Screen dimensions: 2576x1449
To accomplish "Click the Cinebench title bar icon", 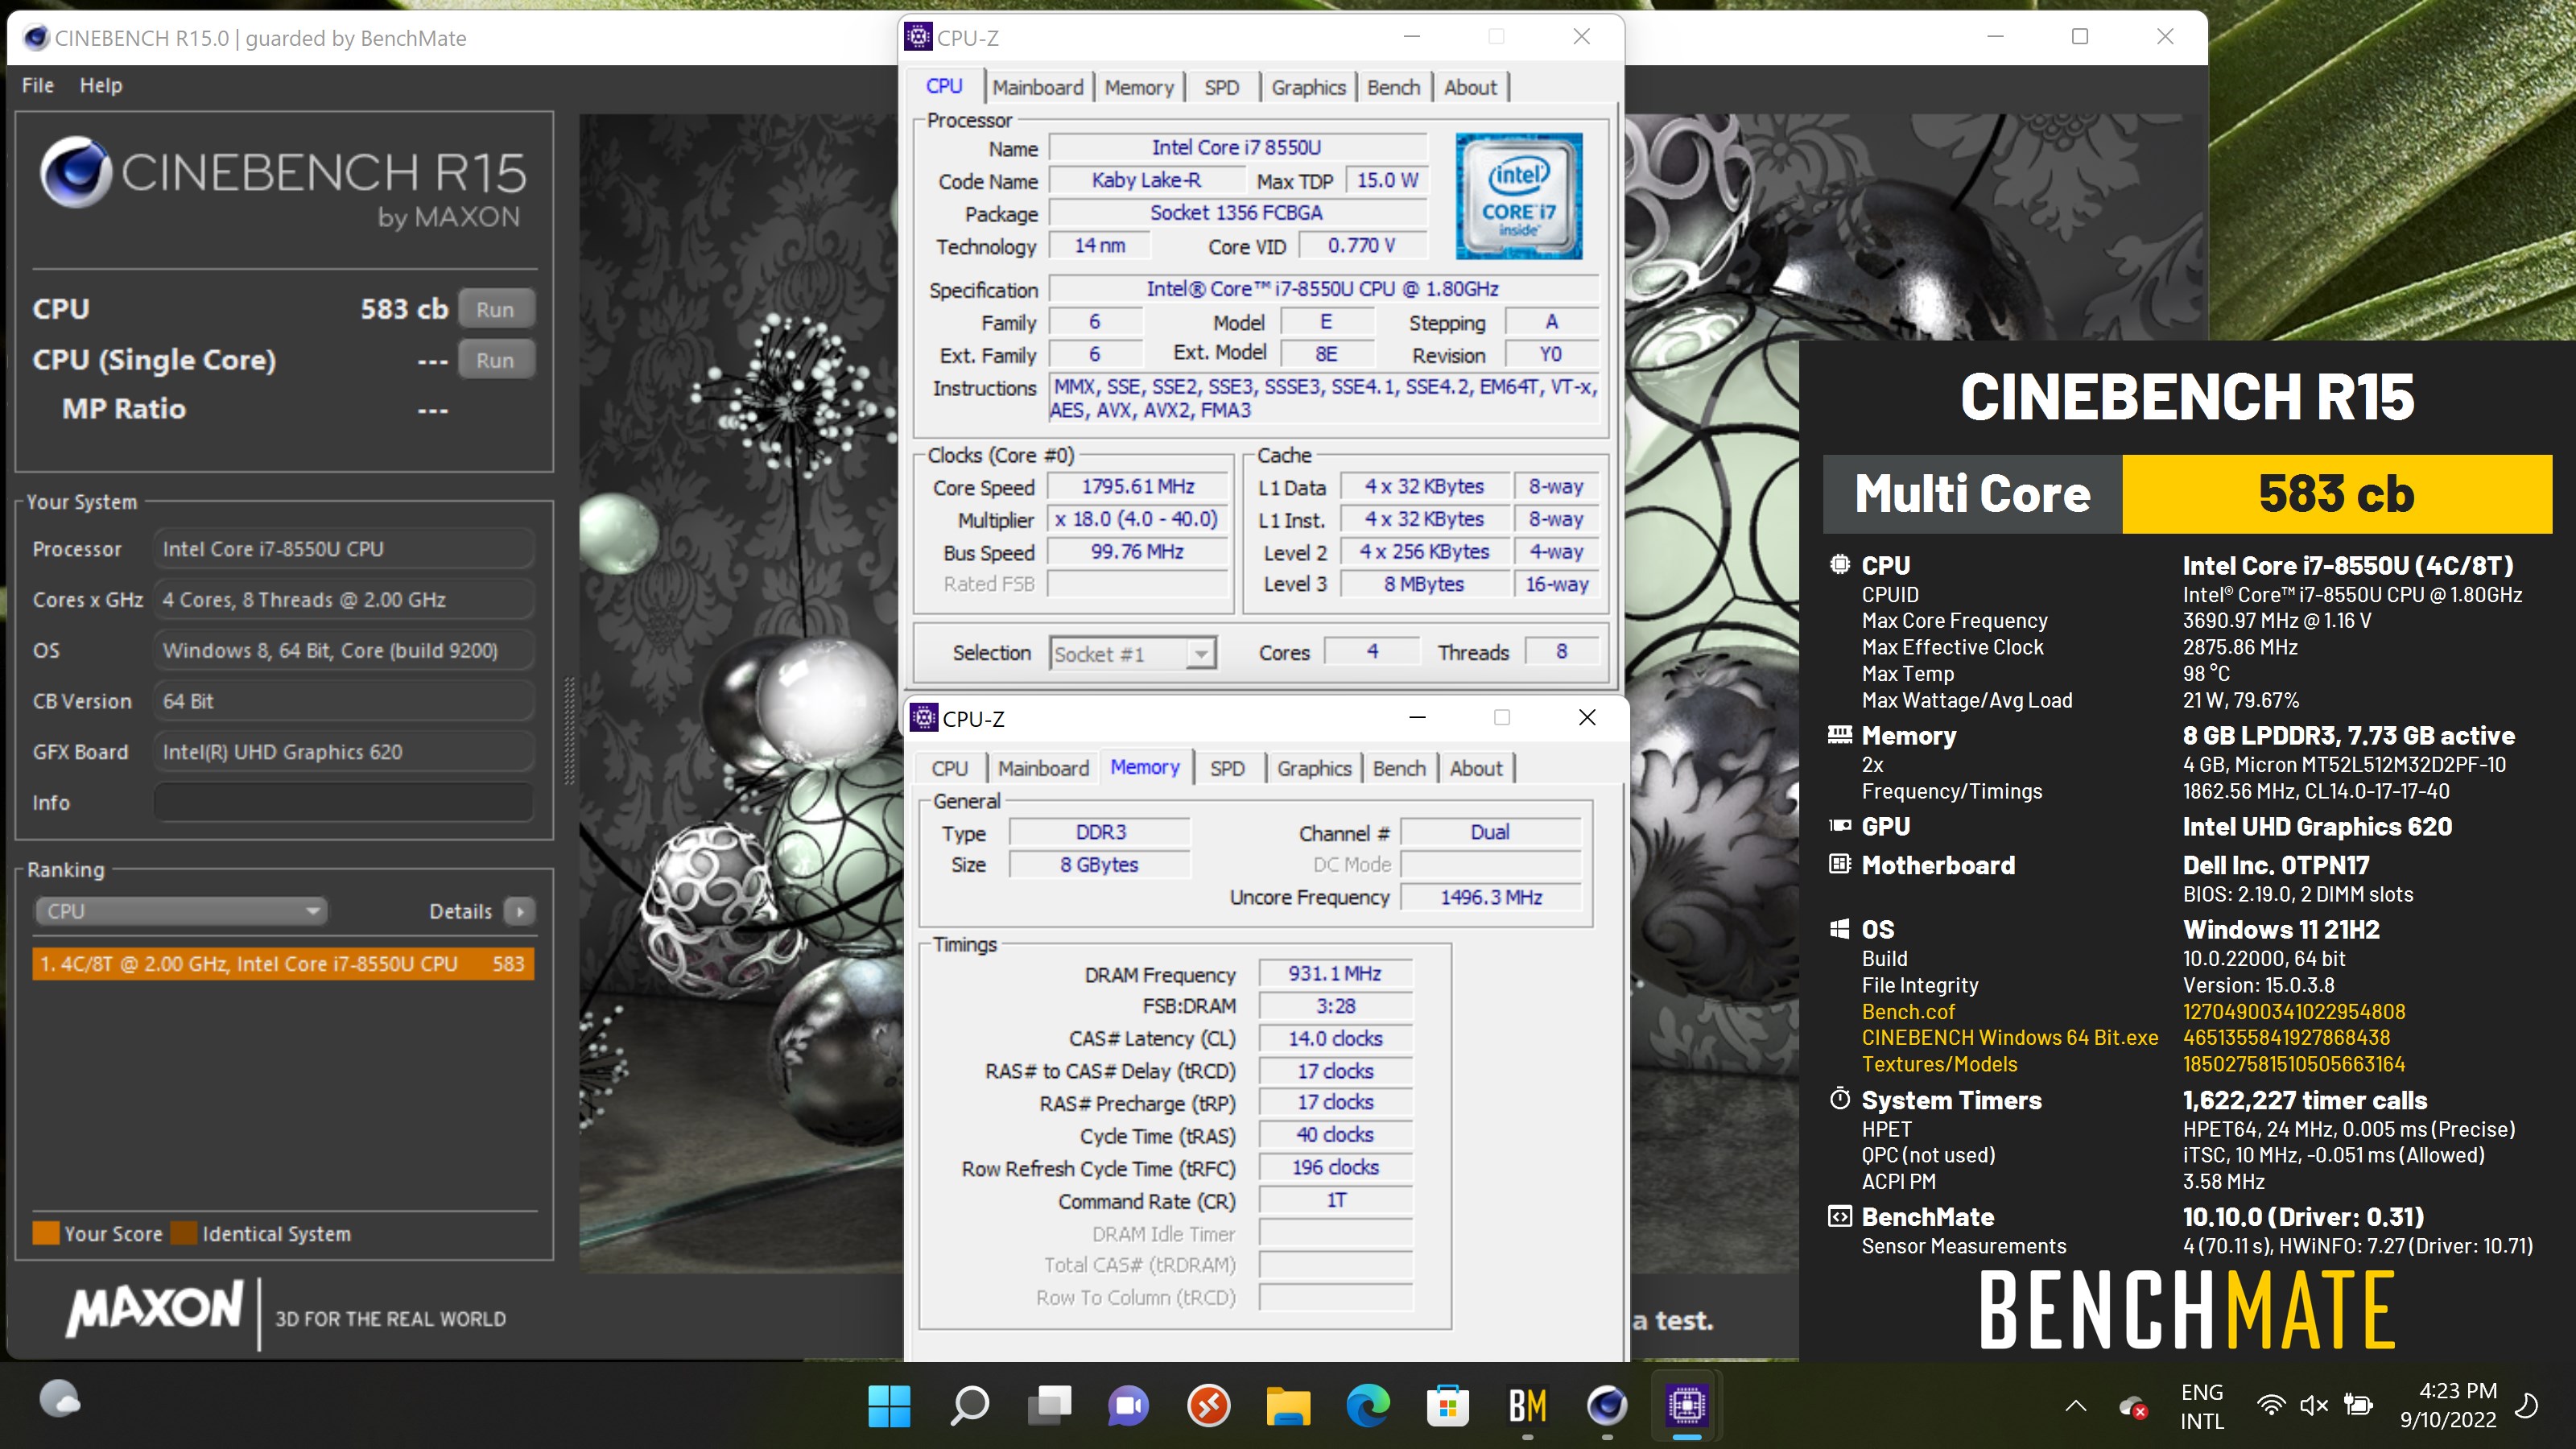I will click(37, 38).
